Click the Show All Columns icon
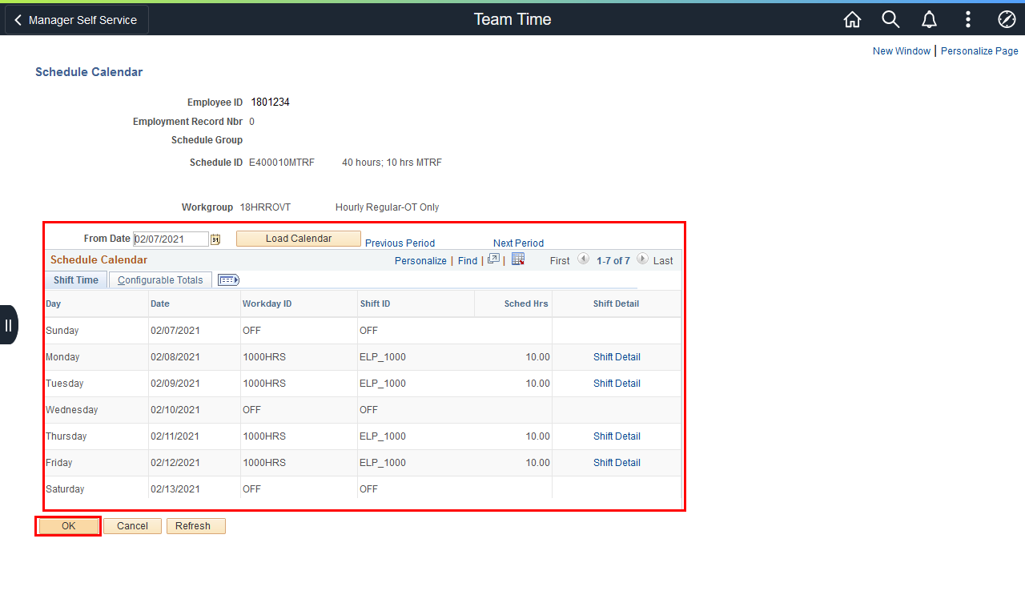 coord(228,279)
